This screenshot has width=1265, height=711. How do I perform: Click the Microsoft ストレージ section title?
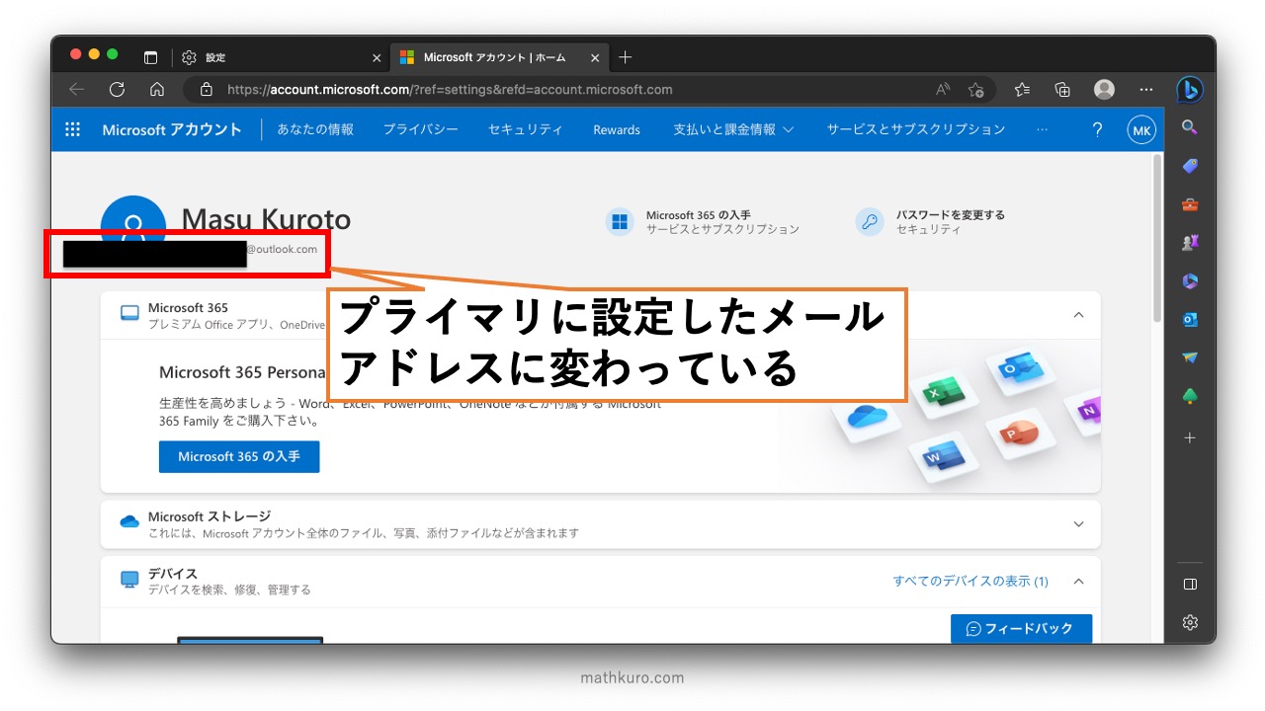coord(210,516)
